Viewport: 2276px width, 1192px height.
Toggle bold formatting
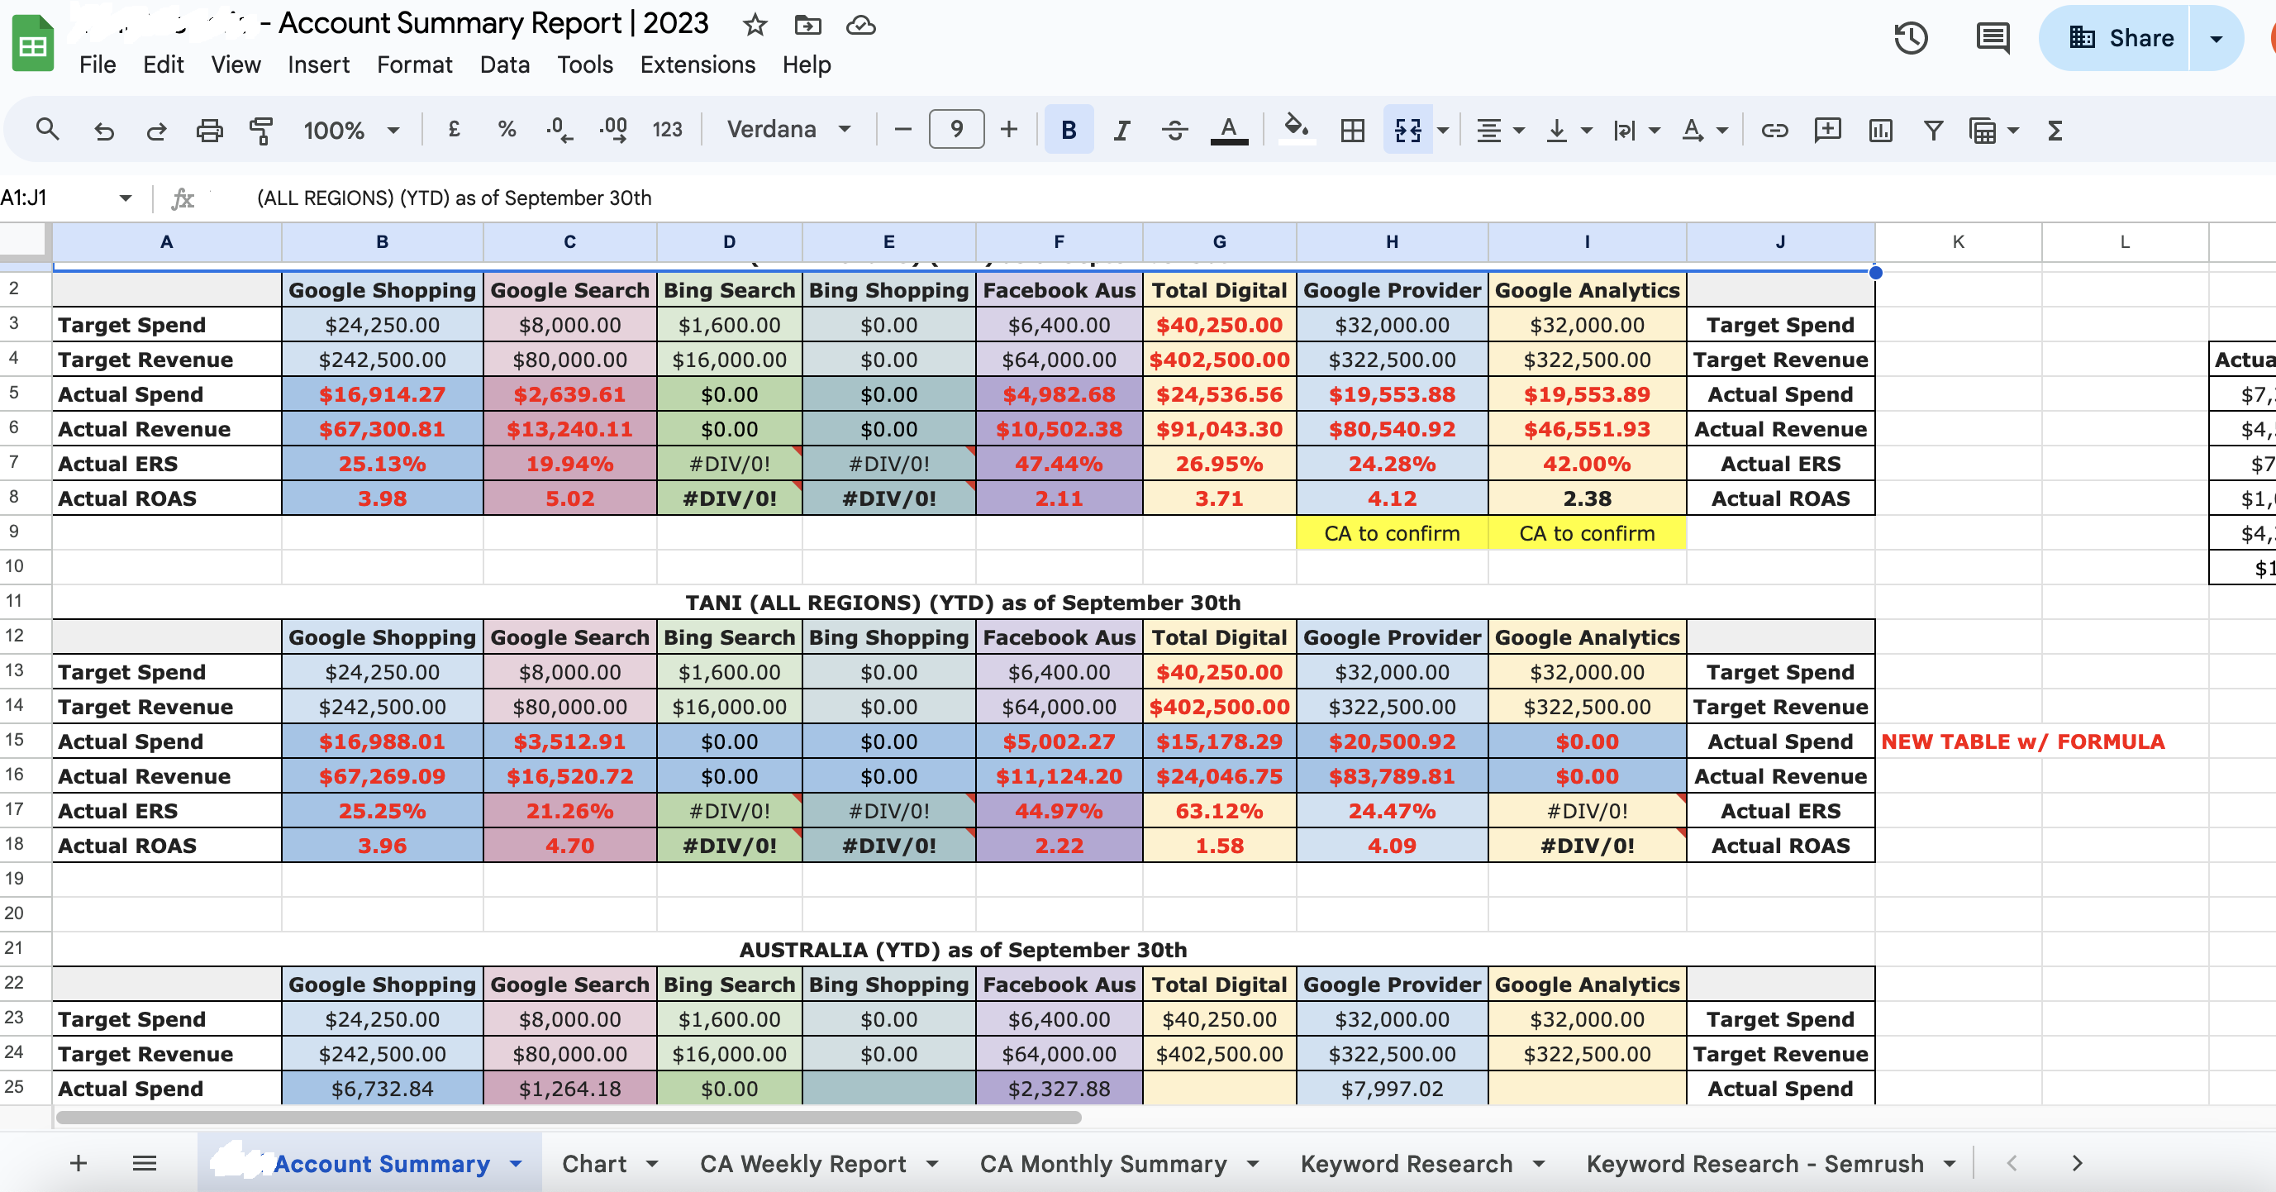coord(1069,131)
